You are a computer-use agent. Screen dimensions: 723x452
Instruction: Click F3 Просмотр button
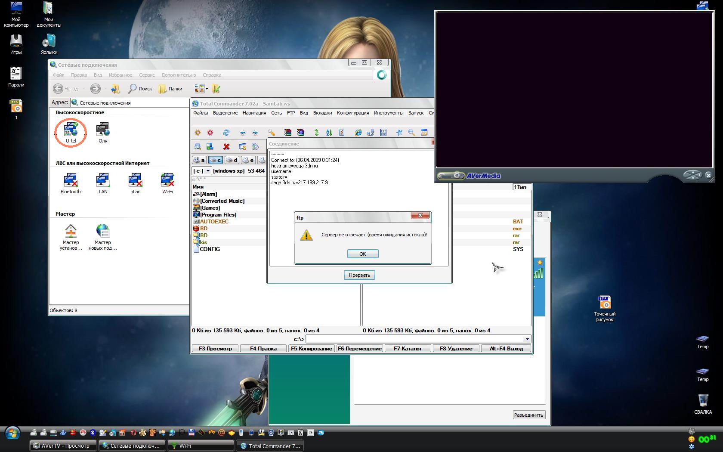coord(215,349)
